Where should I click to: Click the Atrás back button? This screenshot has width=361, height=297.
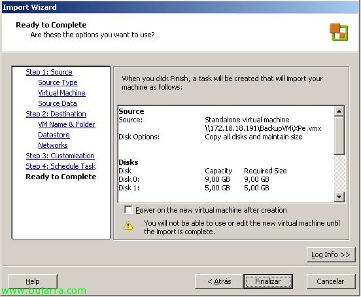tap(219, 281)
